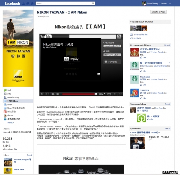
Task: Click See all in Sponsored story
Action: point(167,104)
